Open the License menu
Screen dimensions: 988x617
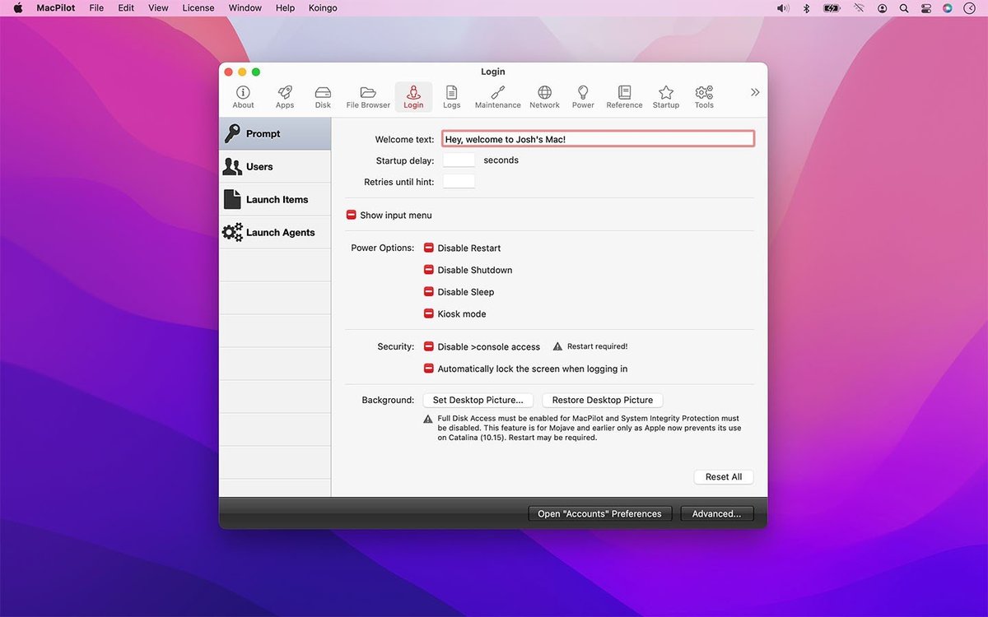coord(198,7)
